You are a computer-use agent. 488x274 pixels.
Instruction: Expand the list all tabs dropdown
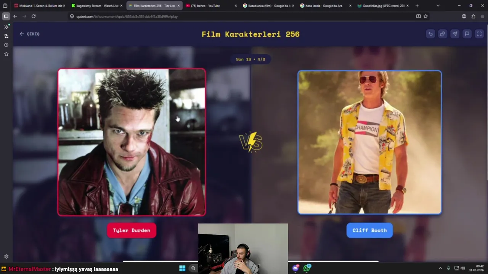click(x=438, y=6)
